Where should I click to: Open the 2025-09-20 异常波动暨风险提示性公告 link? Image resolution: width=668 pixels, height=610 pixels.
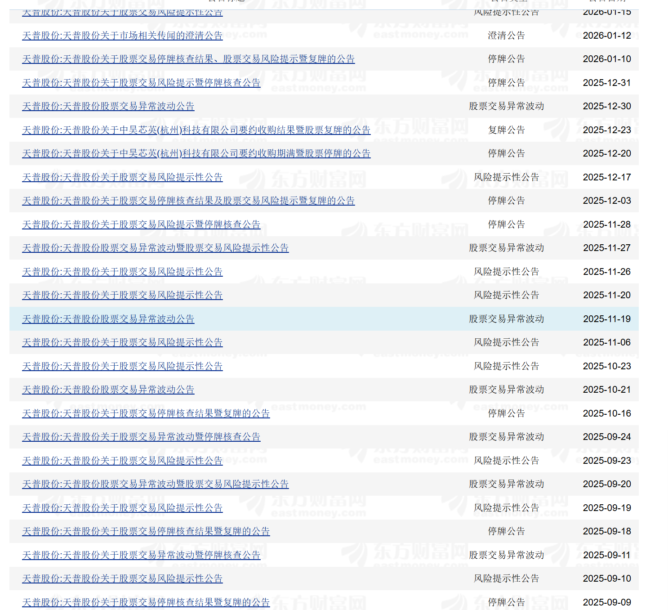coord(156,484)
